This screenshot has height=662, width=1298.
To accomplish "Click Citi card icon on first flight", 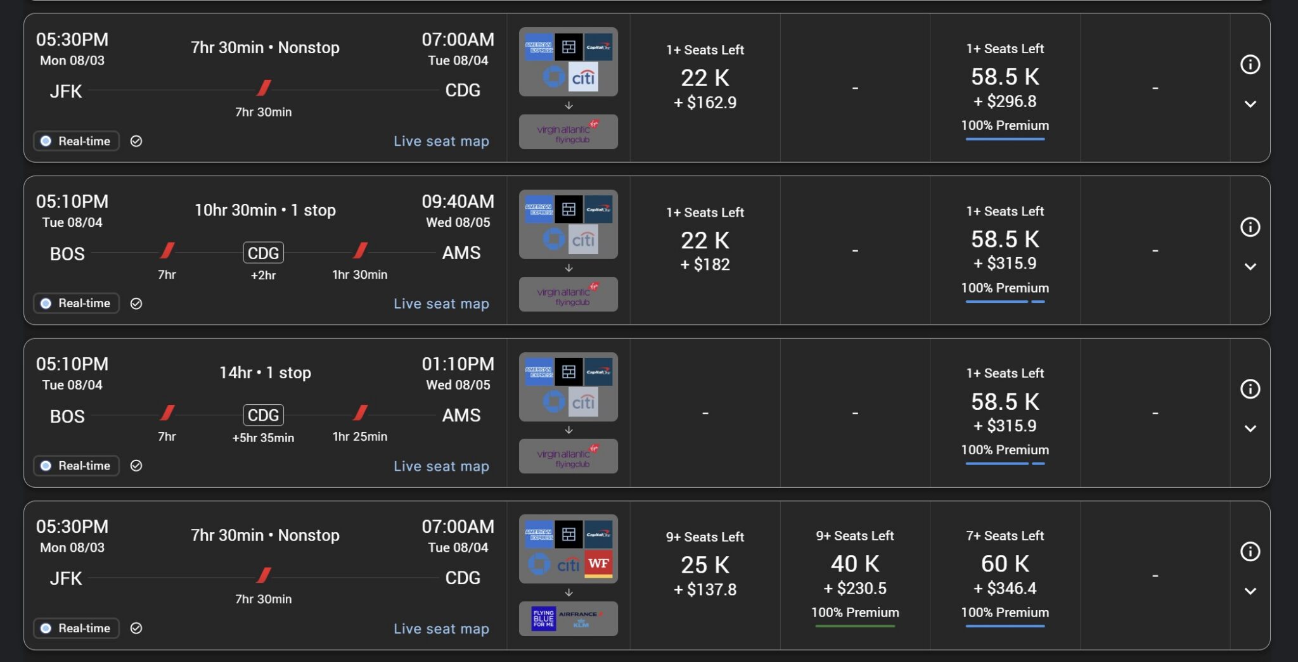I will coord(583,78).
